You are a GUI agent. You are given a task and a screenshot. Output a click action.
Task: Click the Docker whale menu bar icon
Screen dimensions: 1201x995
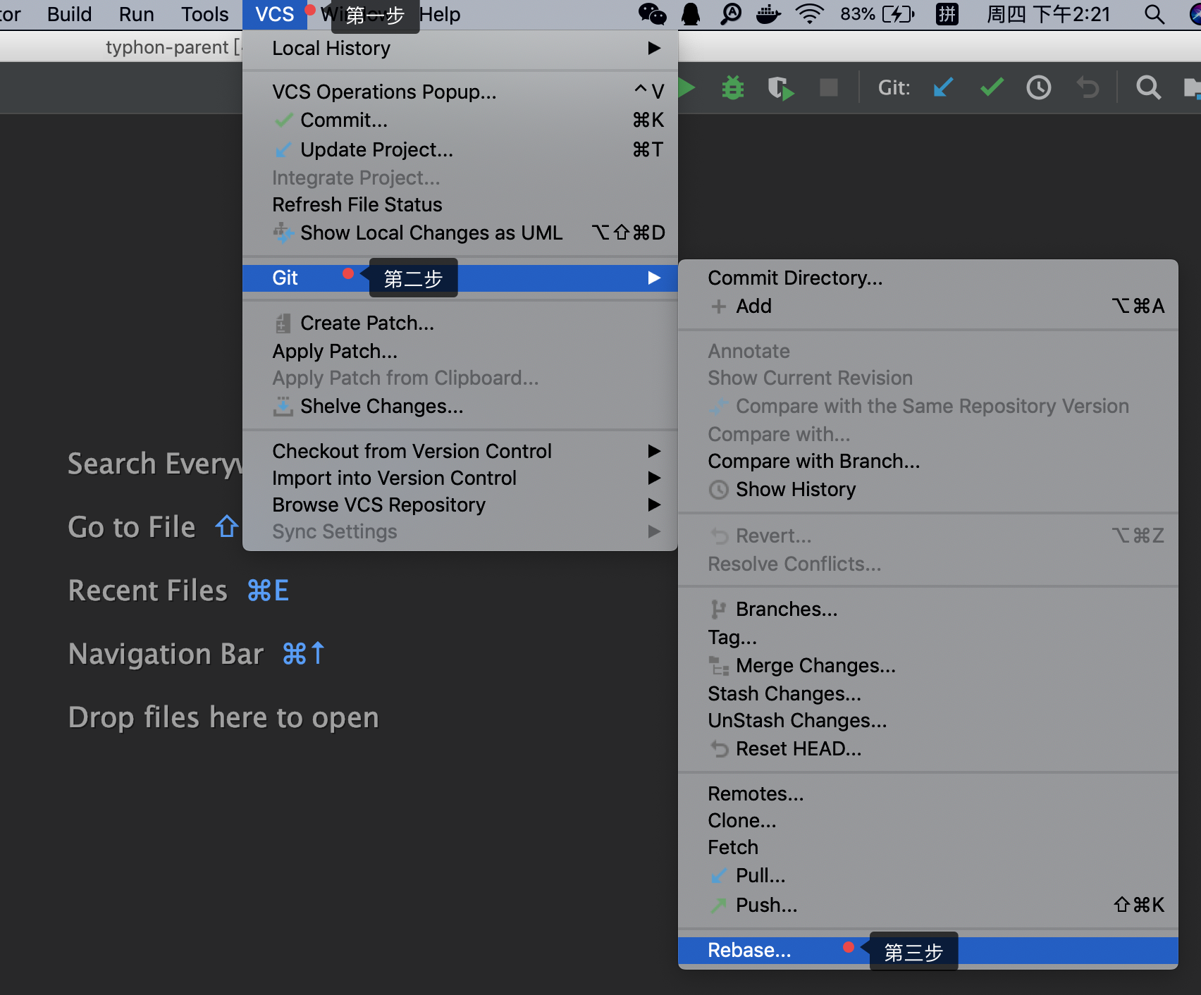768,14
